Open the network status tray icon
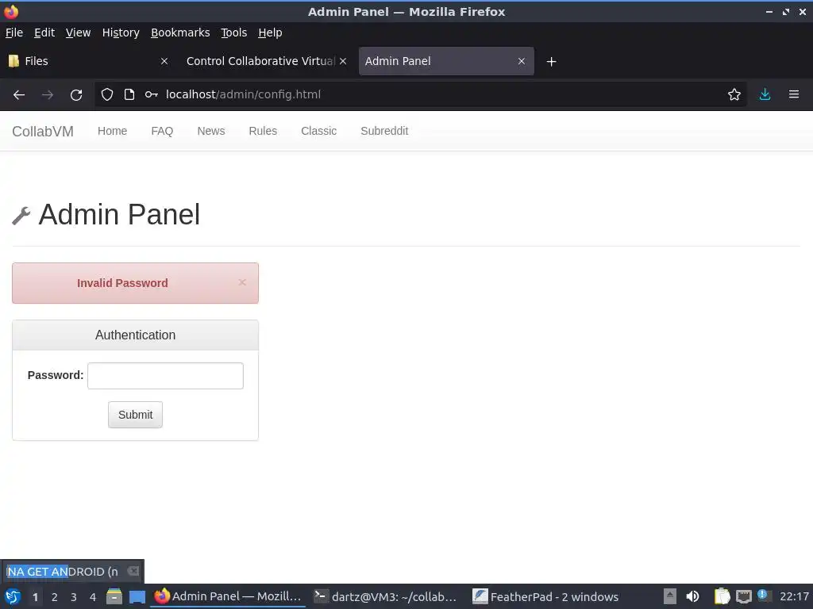The width and height of the screenshot is (813, 609). point(743,596)
